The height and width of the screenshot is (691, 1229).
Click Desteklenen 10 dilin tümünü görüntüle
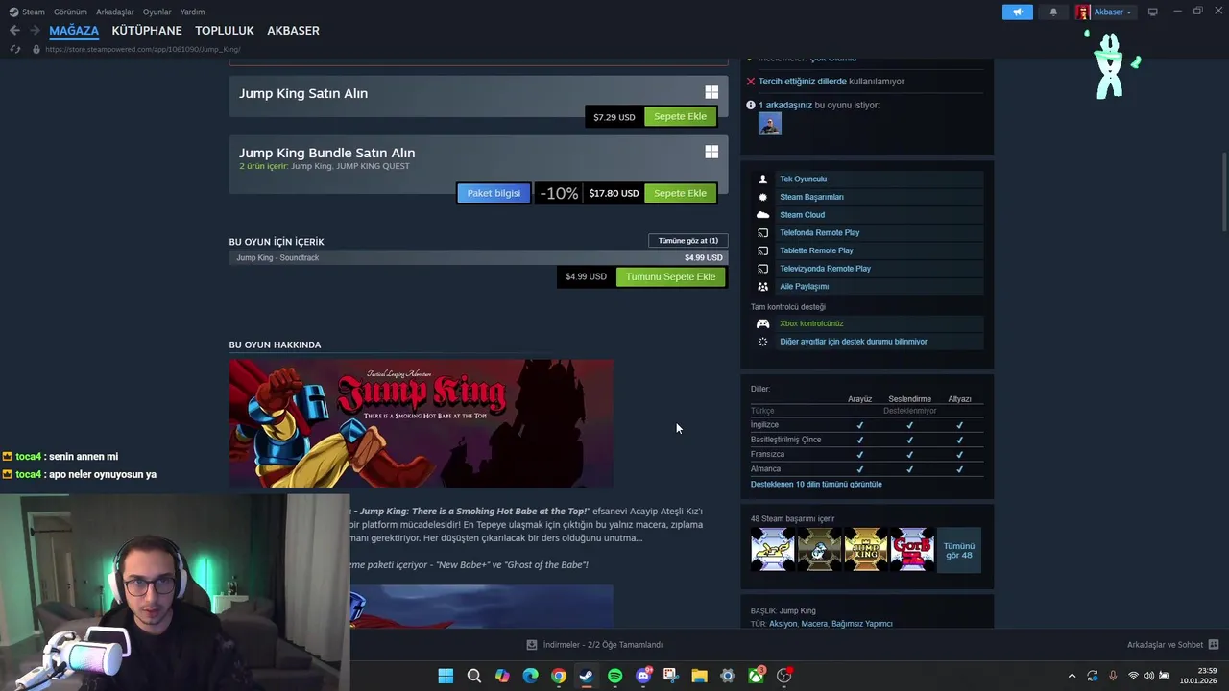816,485
